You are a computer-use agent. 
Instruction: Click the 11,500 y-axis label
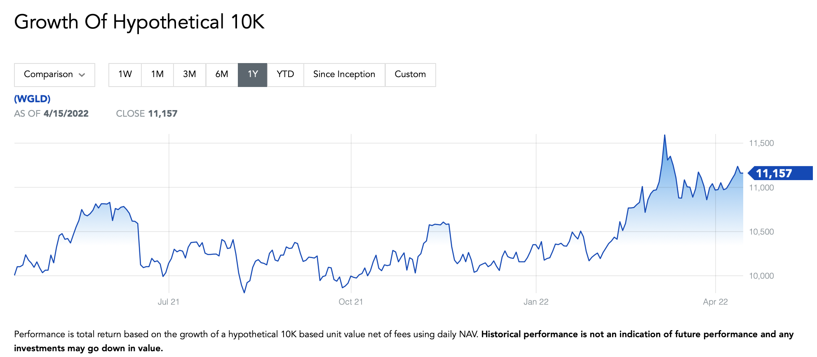coord(761,143)
